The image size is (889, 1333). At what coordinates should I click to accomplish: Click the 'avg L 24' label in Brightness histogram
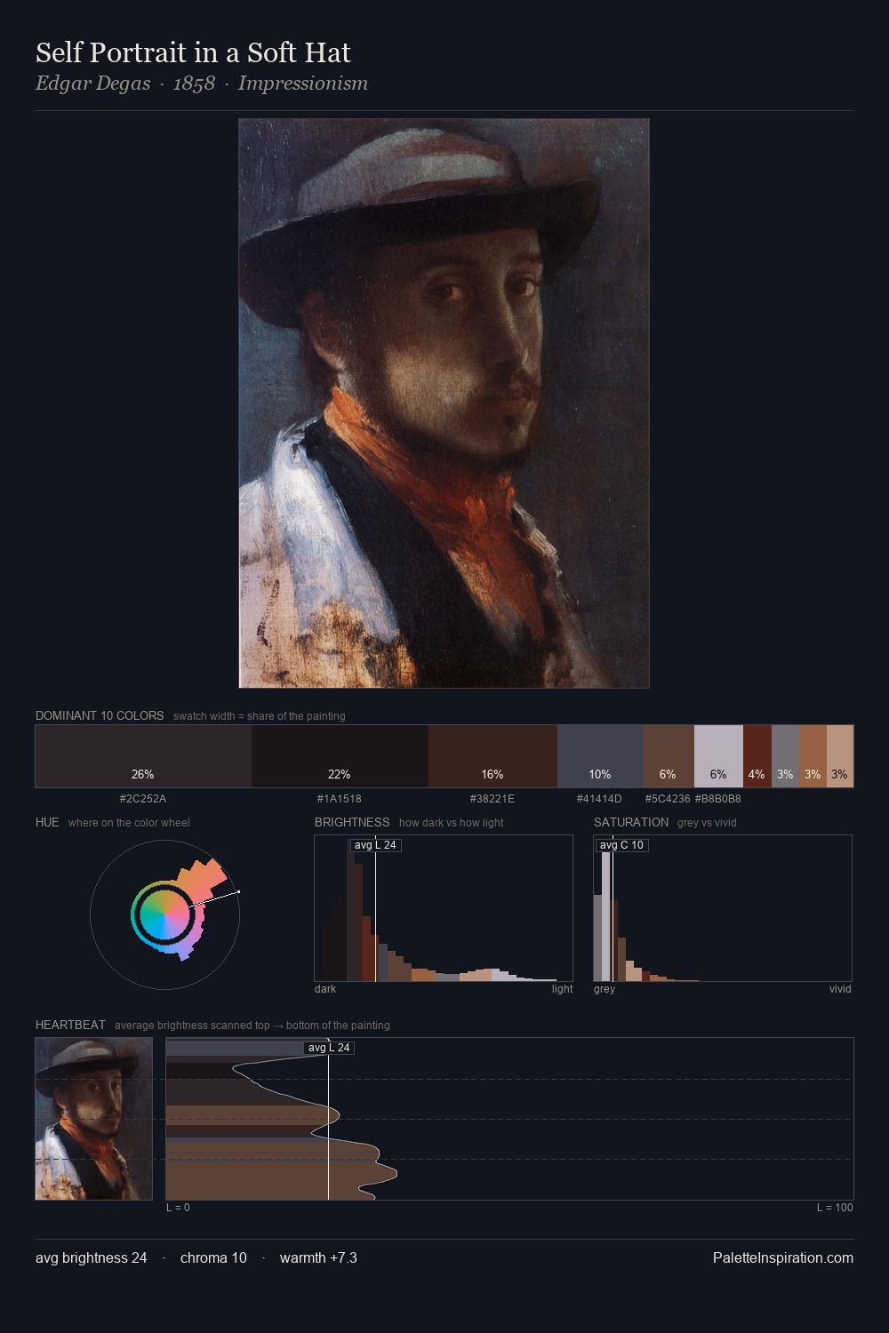click(x=375, y=845)
